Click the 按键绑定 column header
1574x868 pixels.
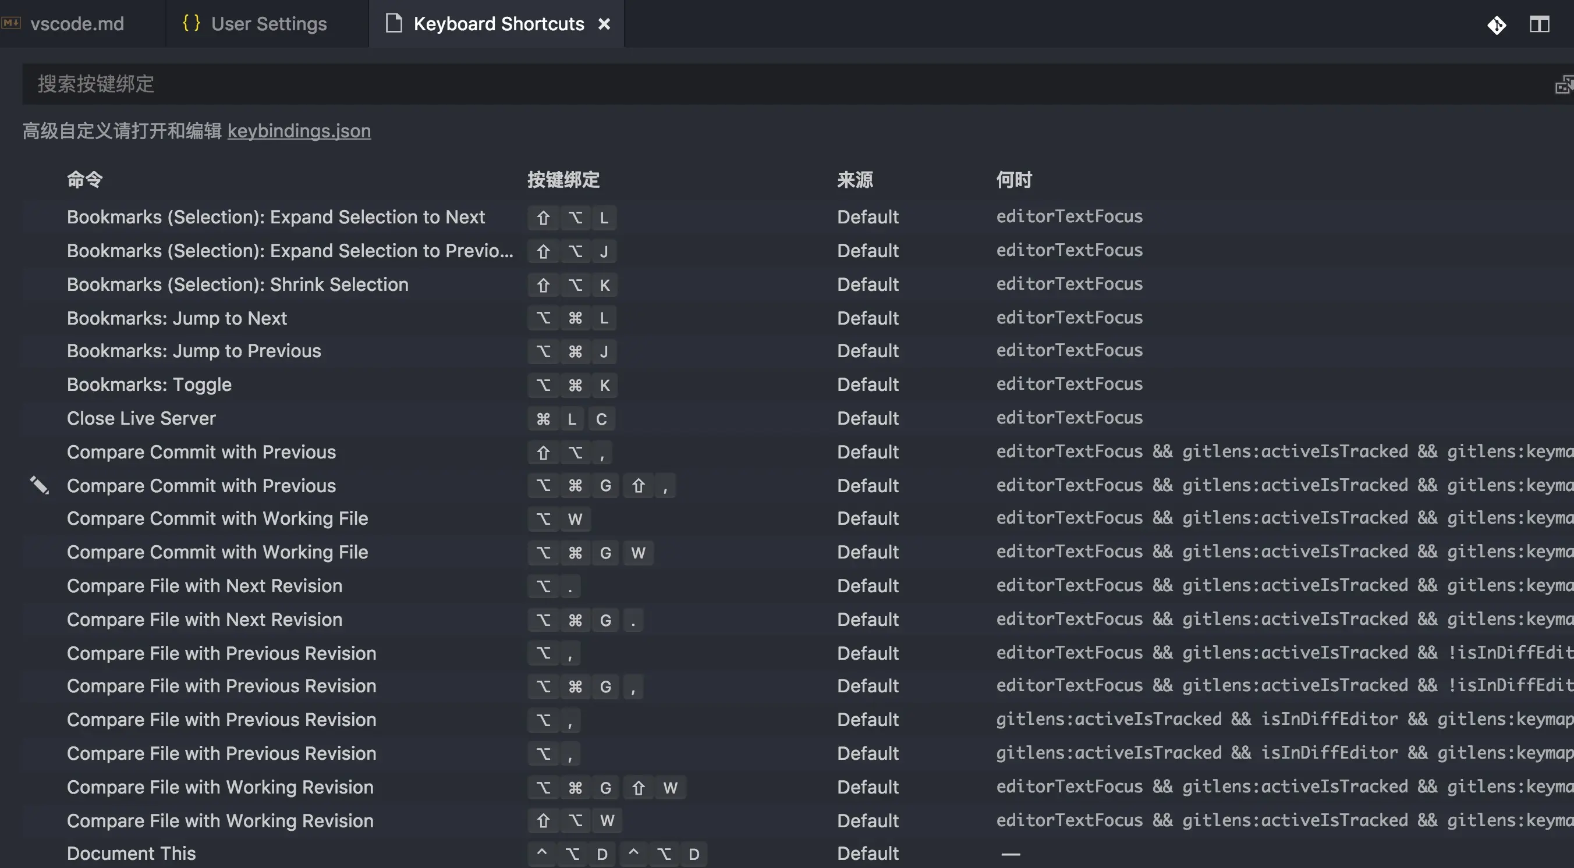click(x=563, y=180)
